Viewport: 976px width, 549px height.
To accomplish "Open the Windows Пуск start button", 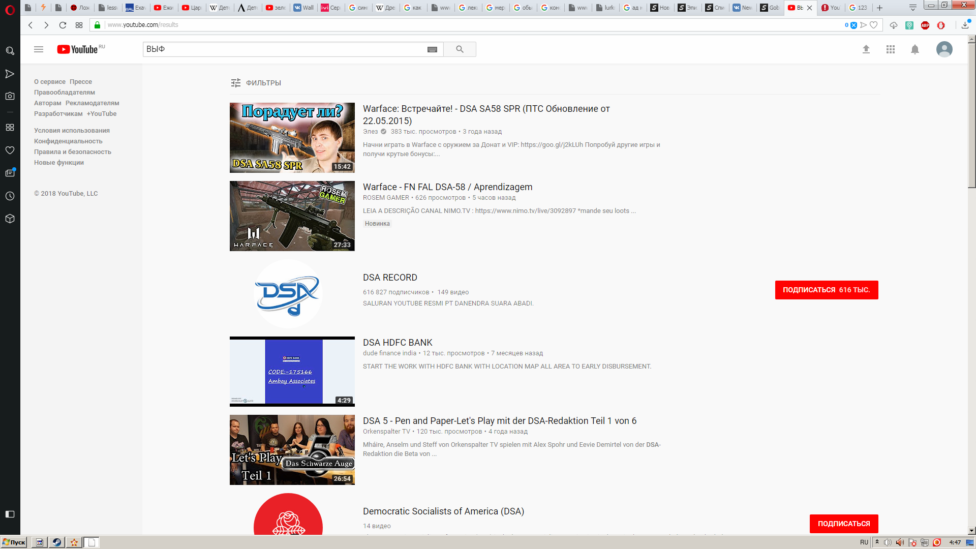I will coord(14,542).
